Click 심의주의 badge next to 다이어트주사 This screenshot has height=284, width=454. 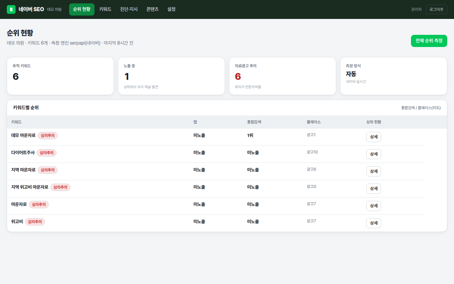click(x=46, y=153)
